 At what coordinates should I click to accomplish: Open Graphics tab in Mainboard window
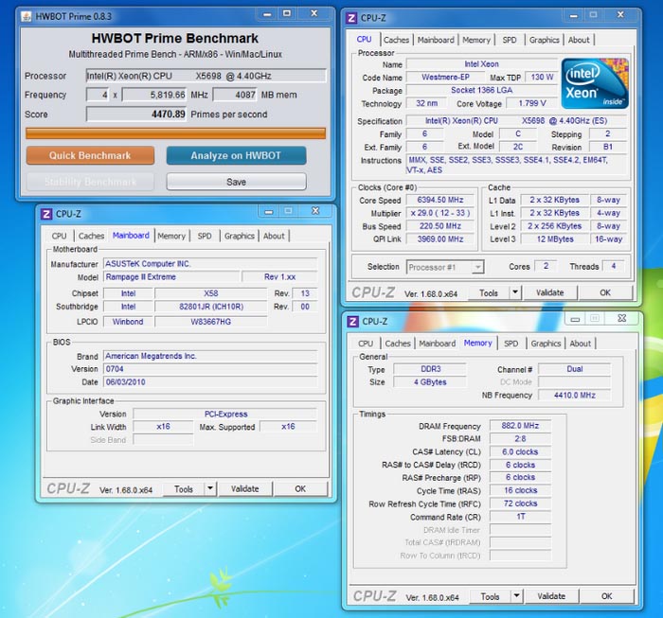tap(240, 236)
